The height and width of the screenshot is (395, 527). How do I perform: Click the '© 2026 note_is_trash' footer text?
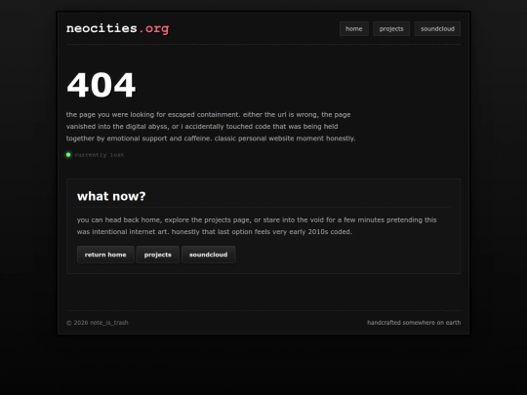98,323
